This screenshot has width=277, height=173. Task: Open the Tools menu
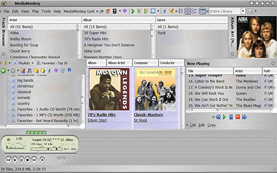click(x=46, y=11)
